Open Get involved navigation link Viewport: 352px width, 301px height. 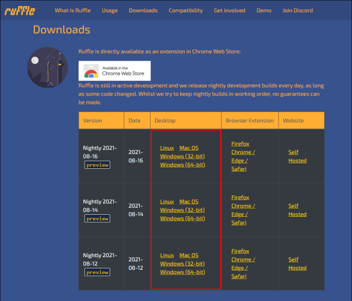230,10
